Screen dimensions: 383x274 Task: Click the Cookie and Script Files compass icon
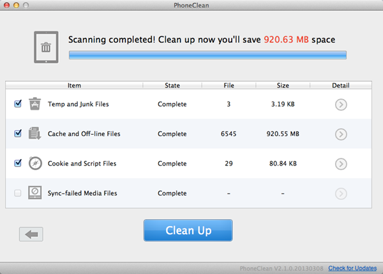point(35,164)
